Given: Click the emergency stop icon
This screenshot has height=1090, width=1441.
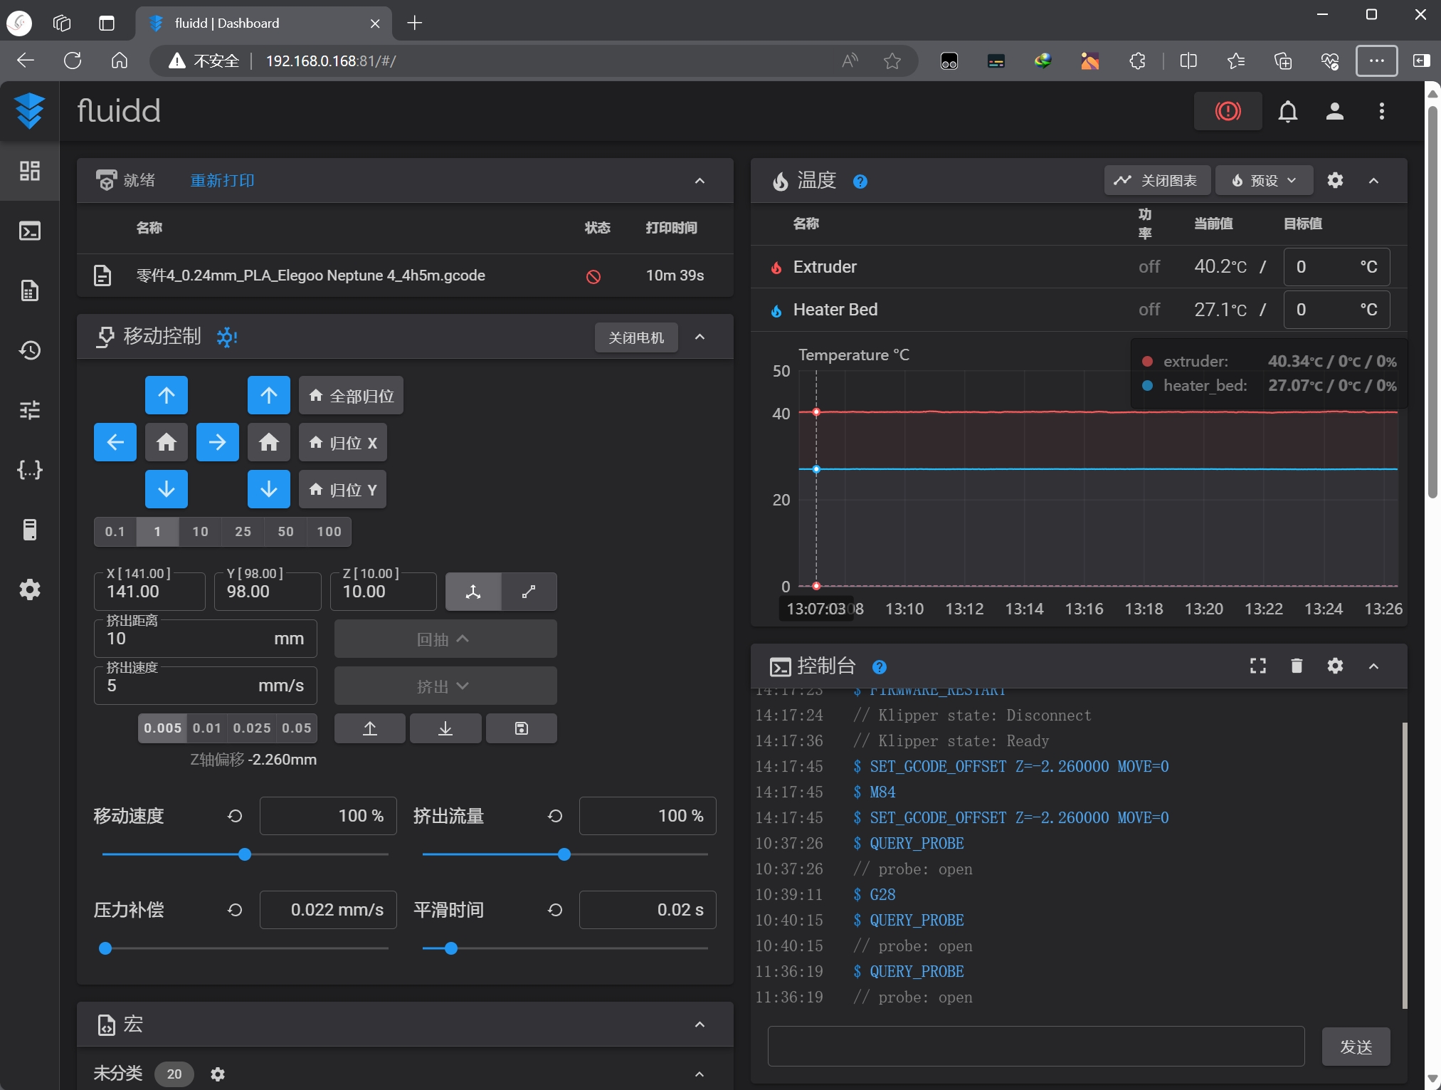Looking at the screenshot, I should click(1228, 111).
